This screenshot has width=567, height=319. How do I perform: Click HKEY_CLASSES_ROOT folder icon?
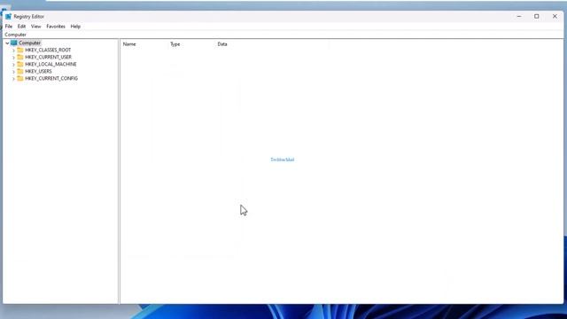20,50
